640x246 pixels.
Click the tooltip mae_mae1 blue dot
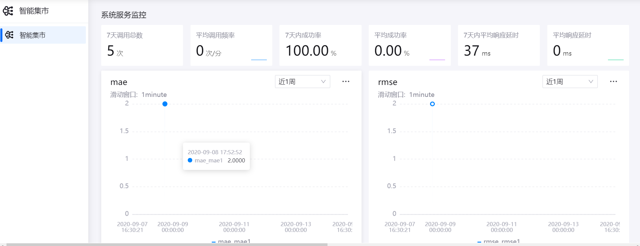[x=190, y=160]
